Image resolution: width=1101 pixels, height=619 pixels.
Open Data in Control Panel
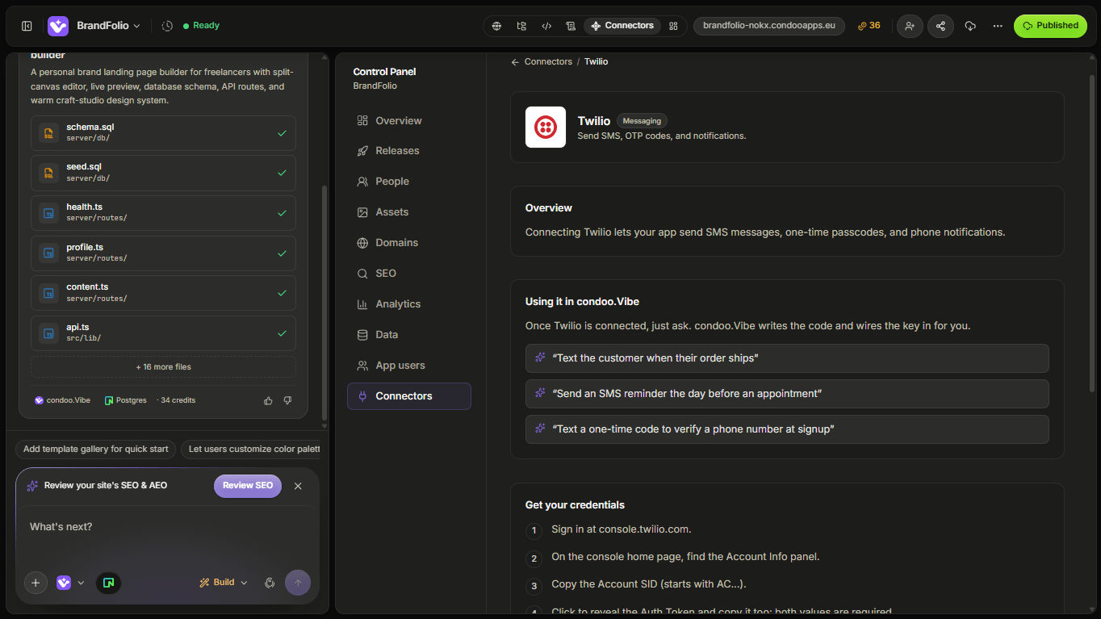pos(409,335)
